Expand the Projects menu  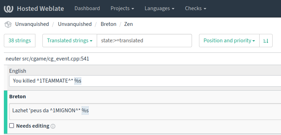coord(122,8)
